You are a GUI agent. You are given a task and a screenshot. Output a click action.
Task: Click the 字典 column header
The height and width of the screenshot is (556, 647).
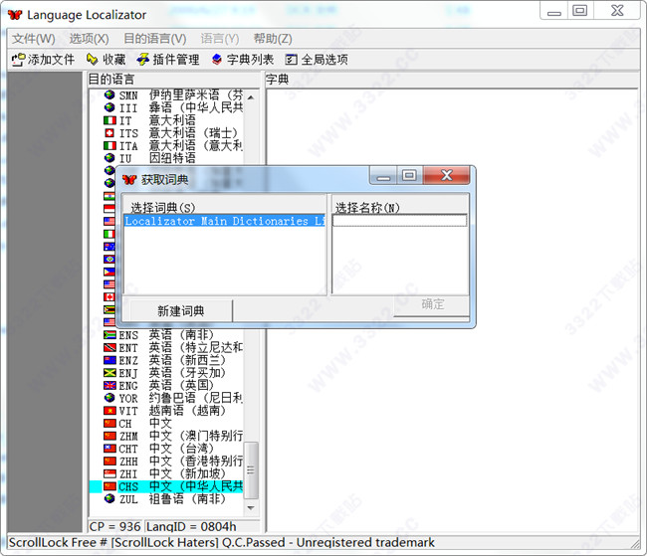[x=452, y=80]
